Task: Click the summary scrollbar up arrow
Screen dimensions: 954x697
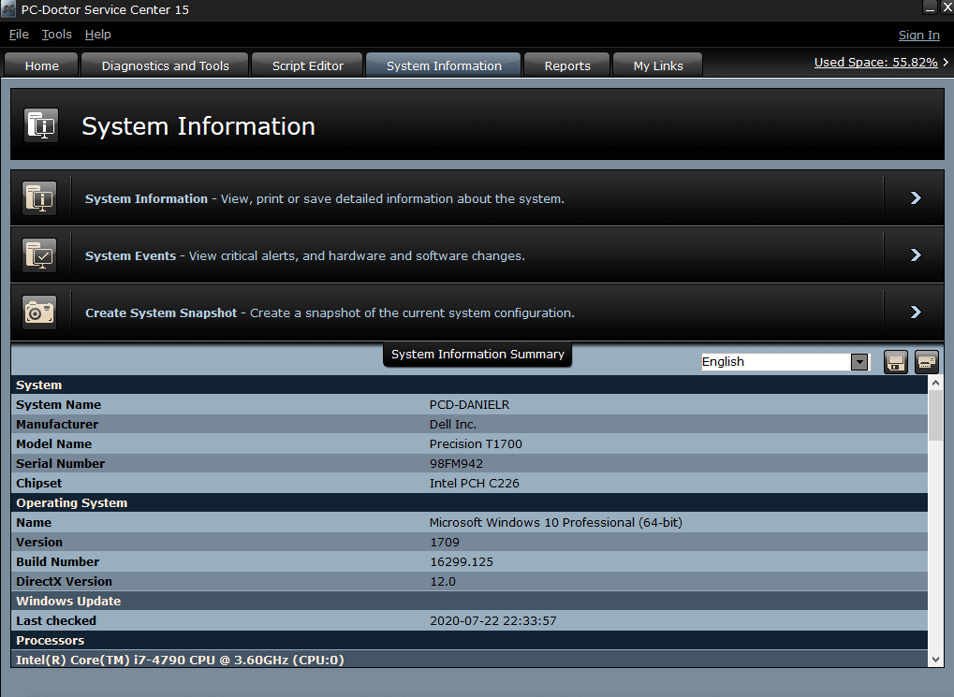Action: point(936,384)
